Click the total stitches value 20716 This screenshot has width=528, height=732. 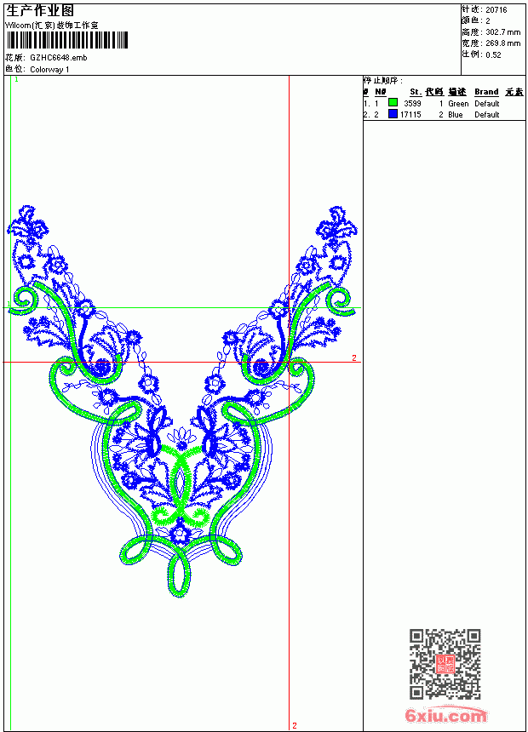[x=496, y=10]
